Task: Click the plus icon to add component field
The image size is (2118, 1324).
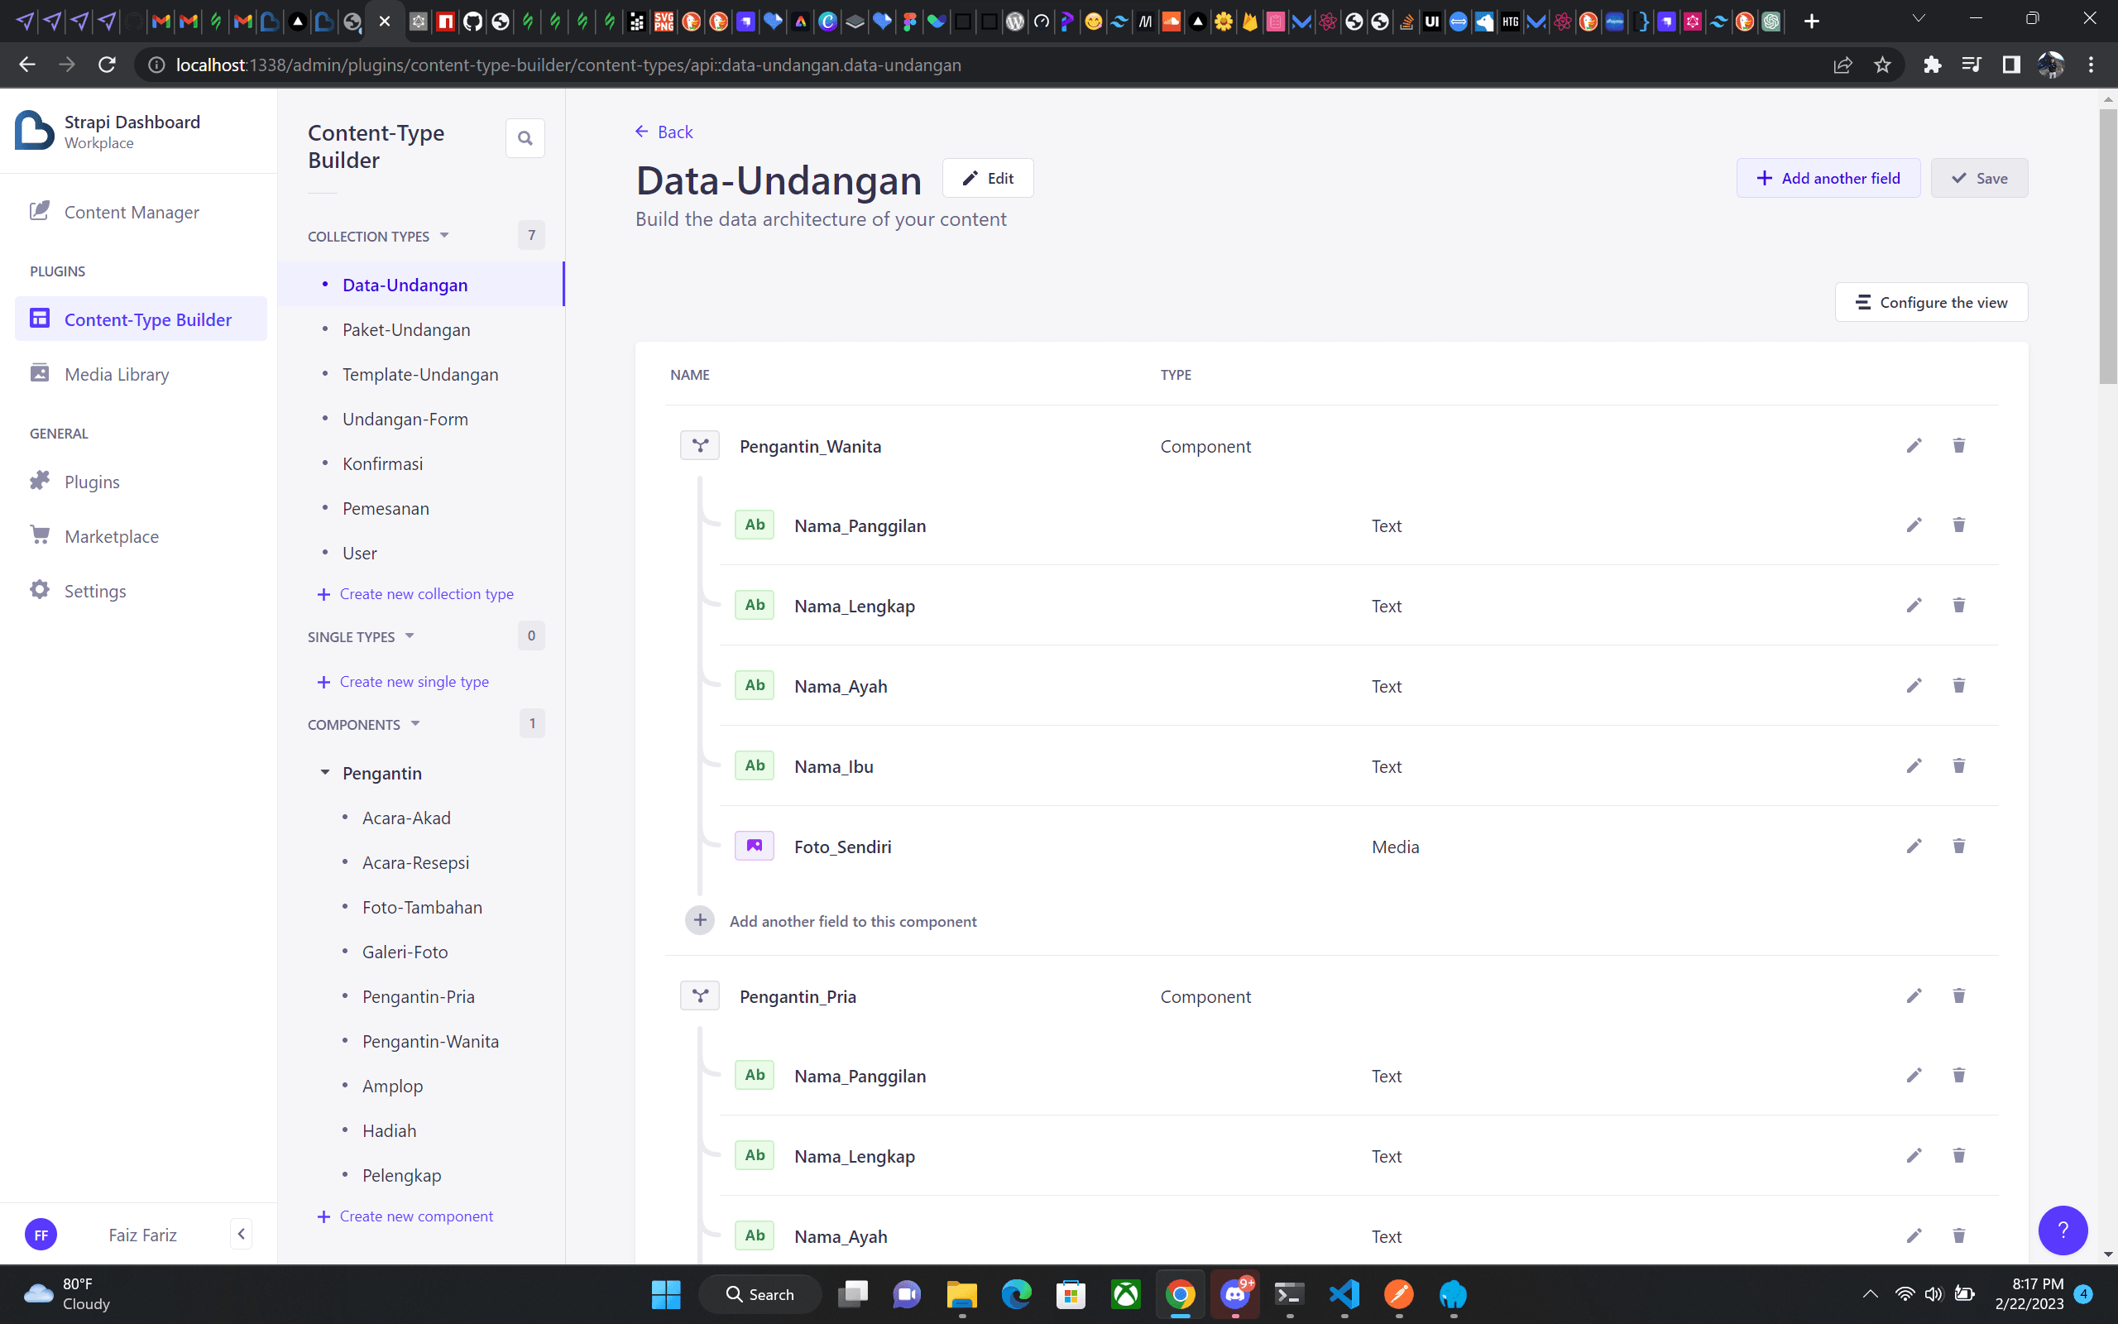Action: coord(699,920)
